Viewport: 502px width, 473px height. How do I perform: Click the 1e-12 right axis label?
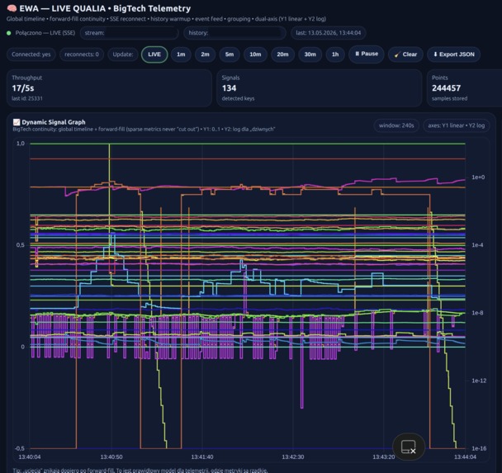click(x=479, y=381)
